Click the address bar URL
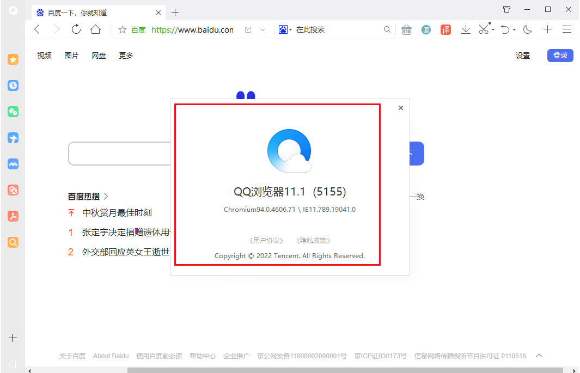The width and height of the screenshot is (580, 373). 192,29
